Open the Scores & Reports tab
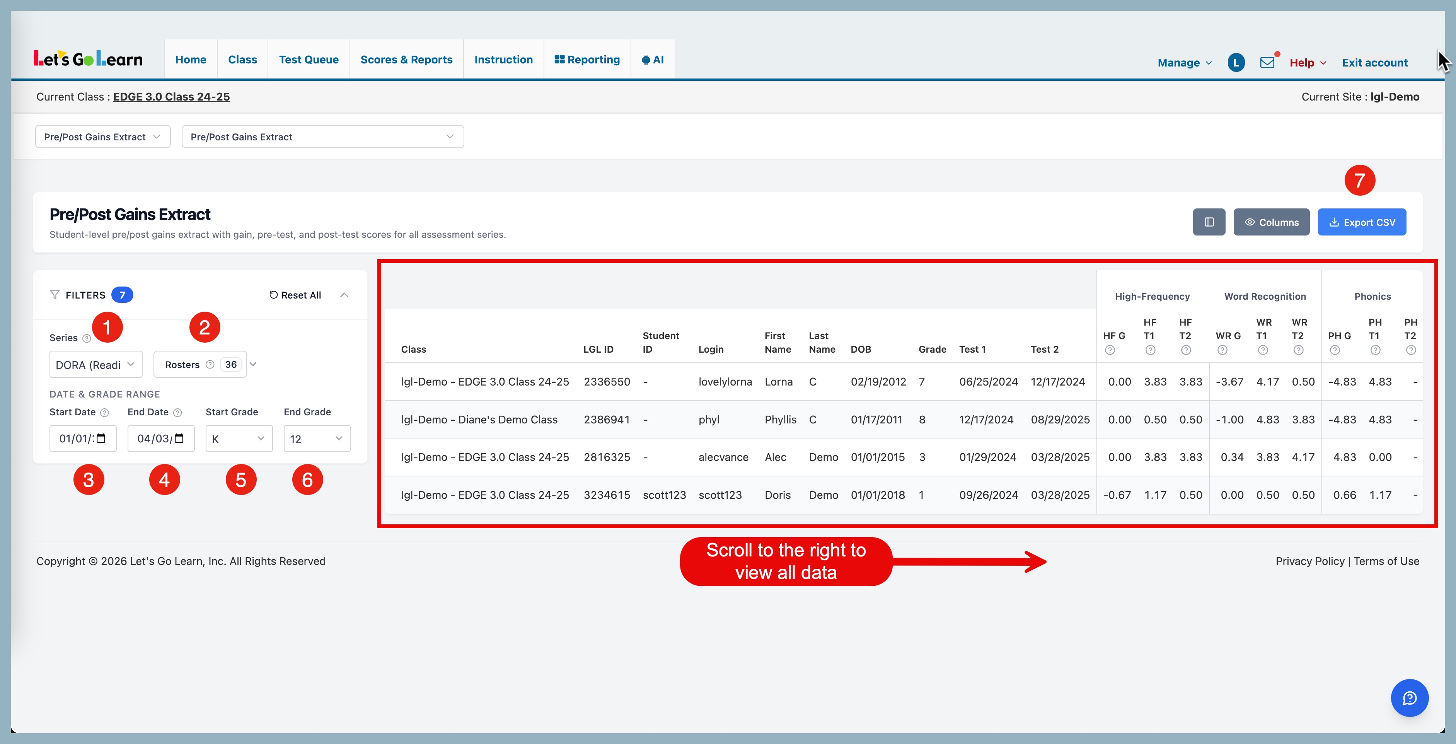The image size is (1456, 744). [x=406, y=60]
